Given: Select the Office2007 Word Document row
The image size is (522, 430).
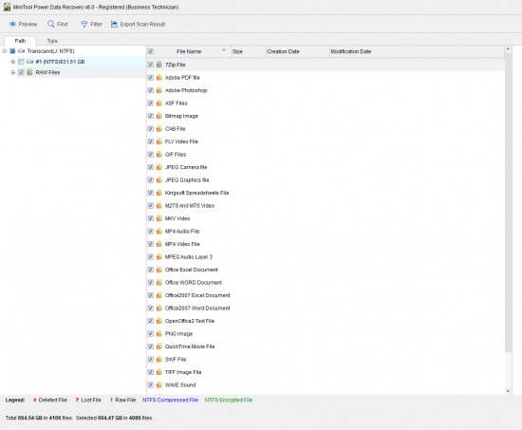Looking at the screenshot, I should pos(326,308).
